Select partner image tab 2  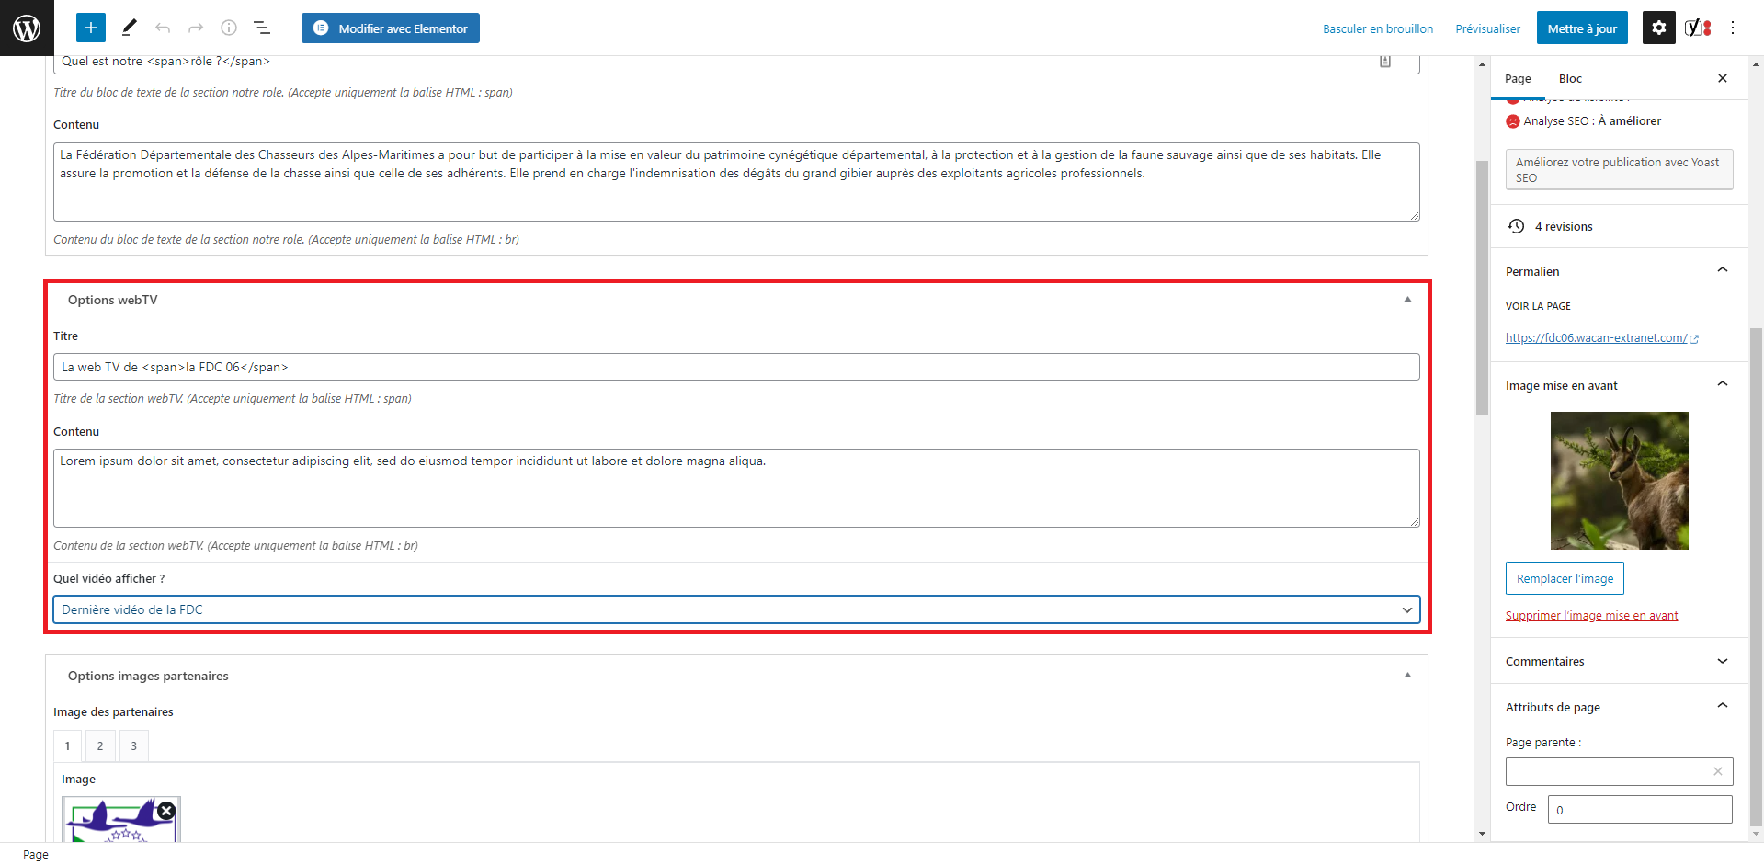[x=100, y=745]
